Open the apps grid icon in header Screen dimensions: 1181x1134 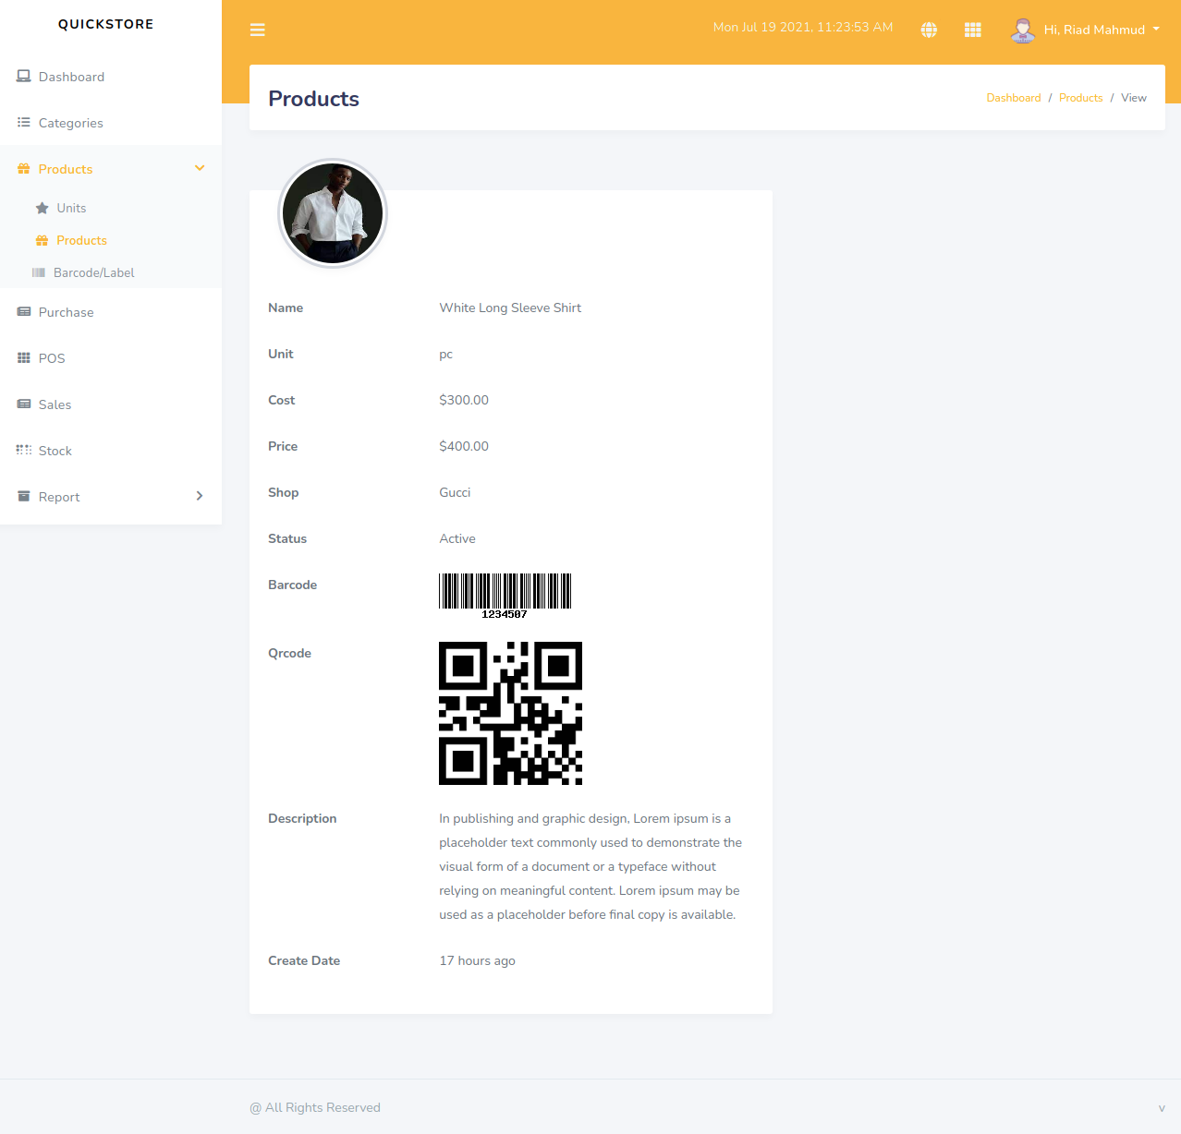click(973, 30)
